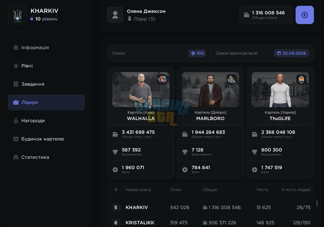This screenshot has height=227, width=324.
Task: Click the shop icon beside Статистика
Action: click(16, 157)
